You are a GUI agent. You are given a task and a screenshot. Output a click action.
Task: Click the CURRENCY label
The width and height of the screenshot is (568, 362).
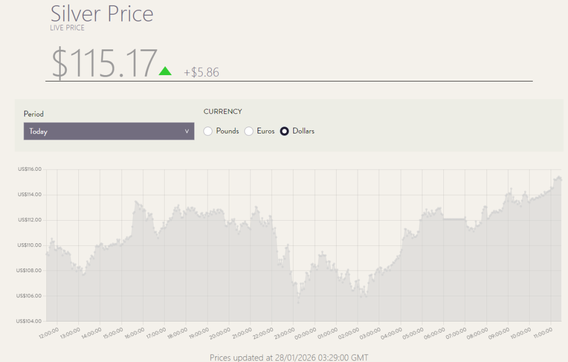click(x=222, y=111)
